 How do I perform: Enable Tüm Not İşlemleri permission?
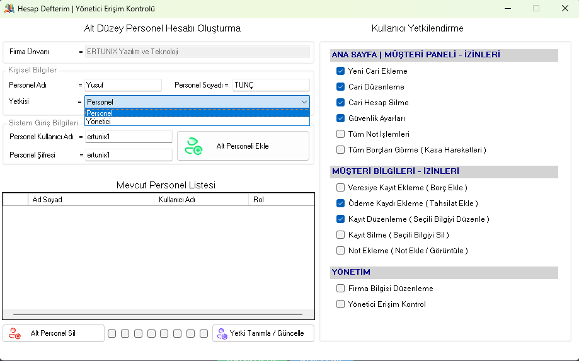(340, 134)
